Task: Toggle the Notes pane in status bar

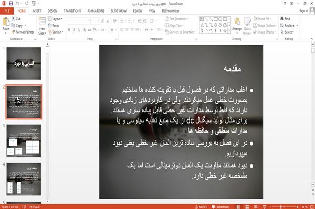Action: (x=201, y=207)
